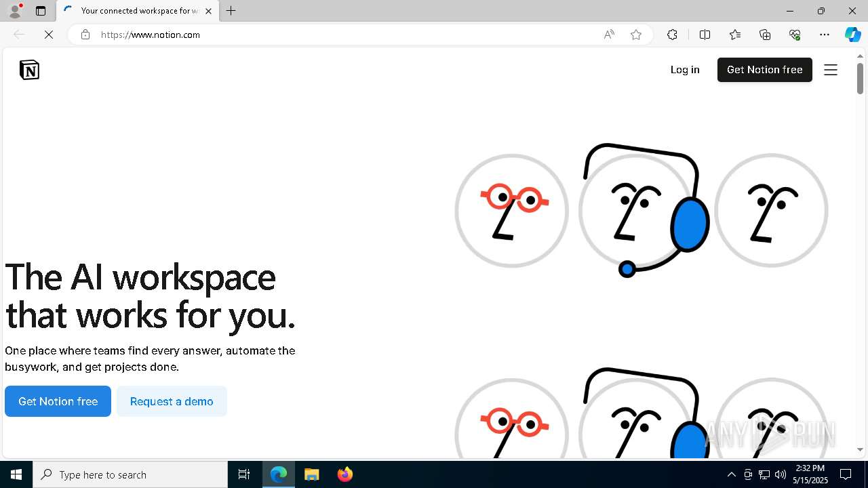Open the tab actions menu icon

click(x=41, y=11)
